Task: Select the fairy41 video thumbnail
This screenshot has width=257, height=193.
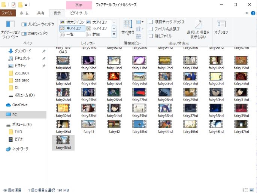Action: (x=88, y=124)
